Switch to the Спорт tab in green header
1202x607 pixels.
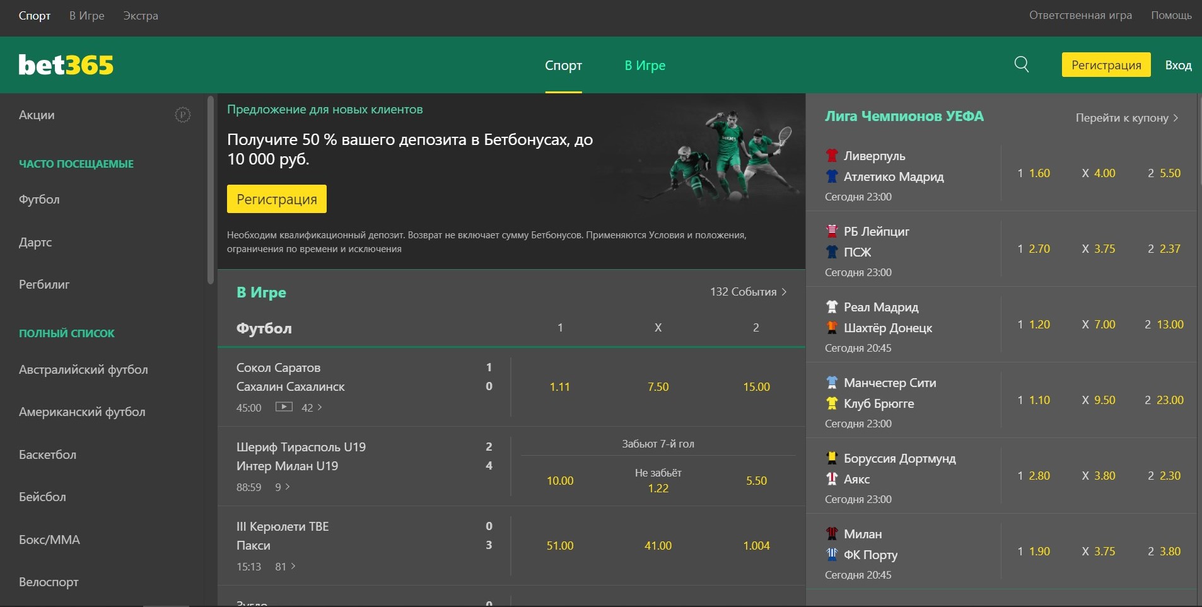(x=564, y=66)
